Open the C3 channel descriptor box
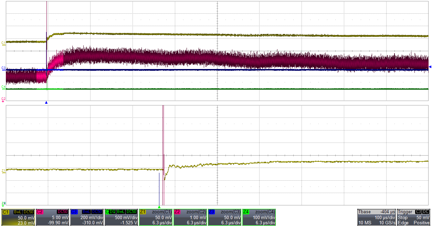Viewport: 432px width, 226px height. coord(87,217)
